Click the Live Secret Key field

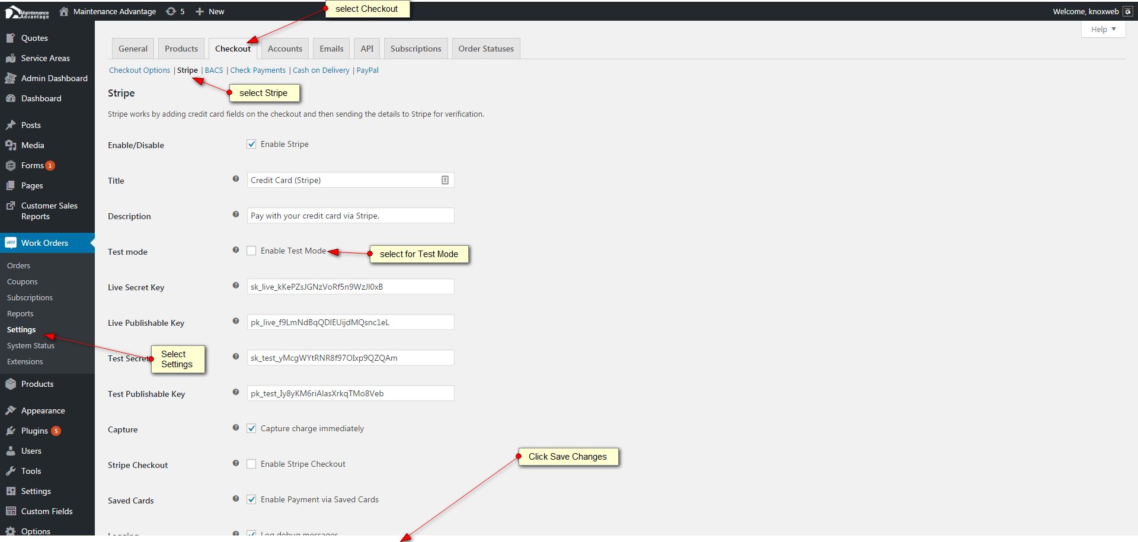pyautogui.click(x=350, y=287)
